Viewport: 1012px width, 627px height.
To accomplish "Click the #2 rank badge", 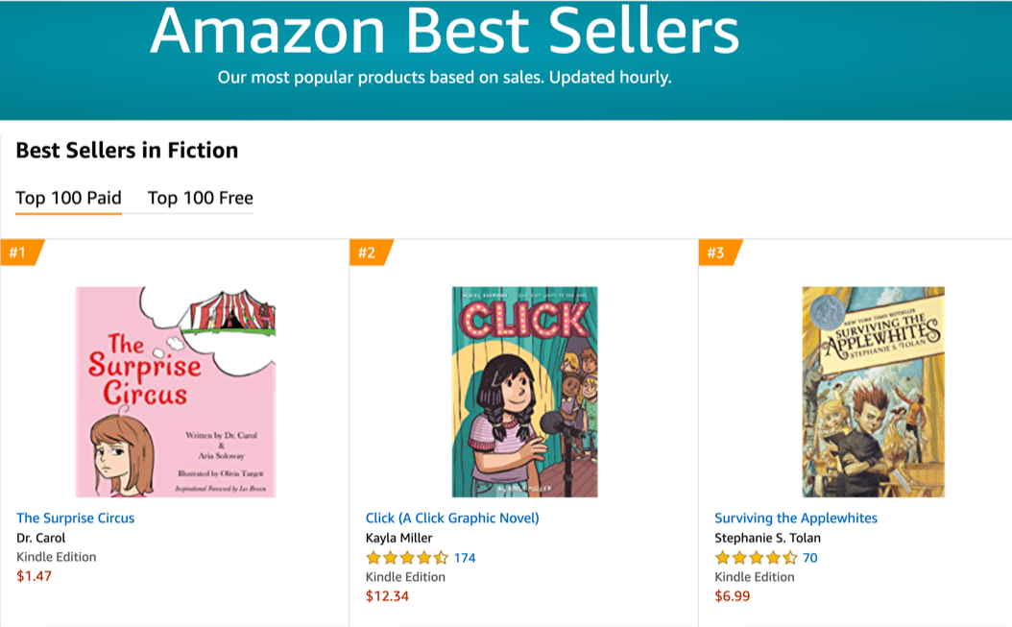I will (x=368, y=253).
